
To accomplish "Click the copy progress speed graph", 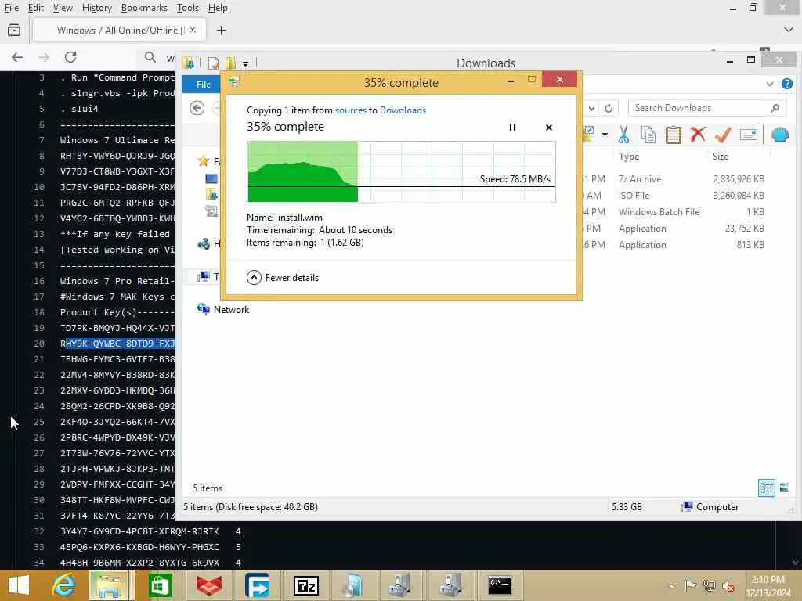I will click(401, 172).
